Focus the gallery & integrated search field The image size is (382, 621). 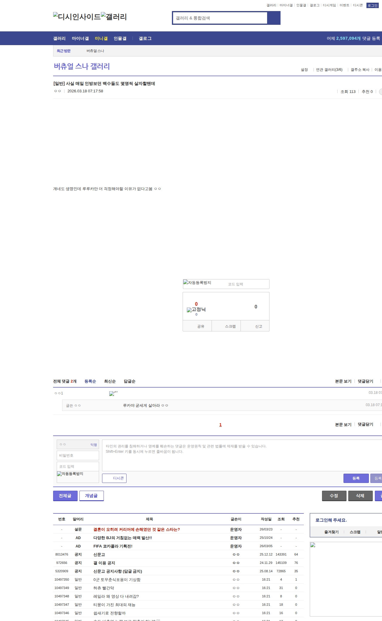pyautogui.click(x=220, y=18)
